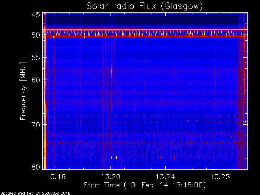The image size is (260, 195).
Task: Click the 45 MHz frequency tick label
Action: click(35, 15)
